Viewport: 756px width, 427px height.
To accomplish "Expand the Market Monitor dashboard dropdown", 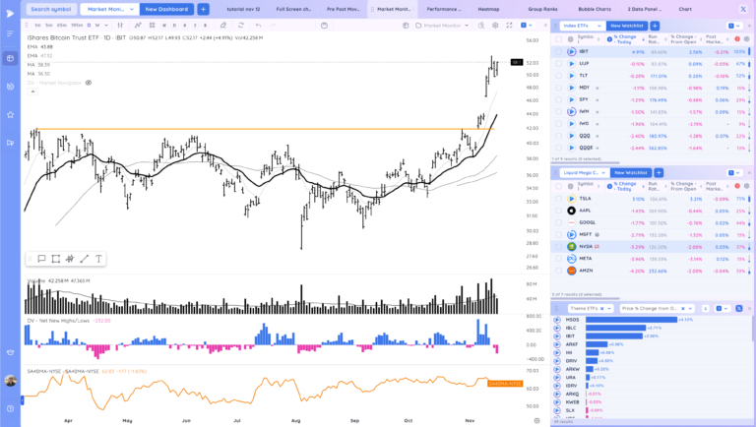I will (x=109, y=9).
